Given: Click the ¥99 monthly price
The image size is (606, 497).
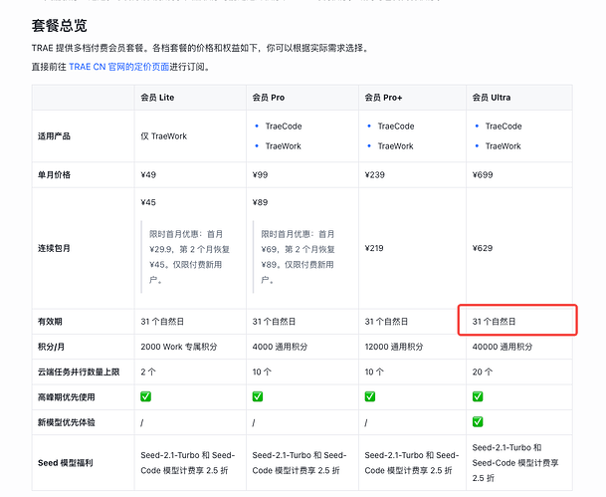Looking at the screenshot, I should [260, 175].
